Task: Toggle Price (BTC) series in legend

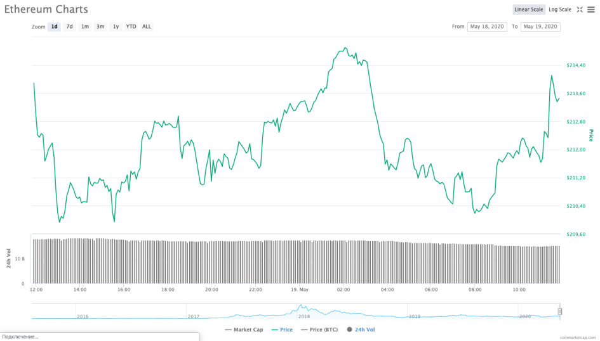Action: 319,330
